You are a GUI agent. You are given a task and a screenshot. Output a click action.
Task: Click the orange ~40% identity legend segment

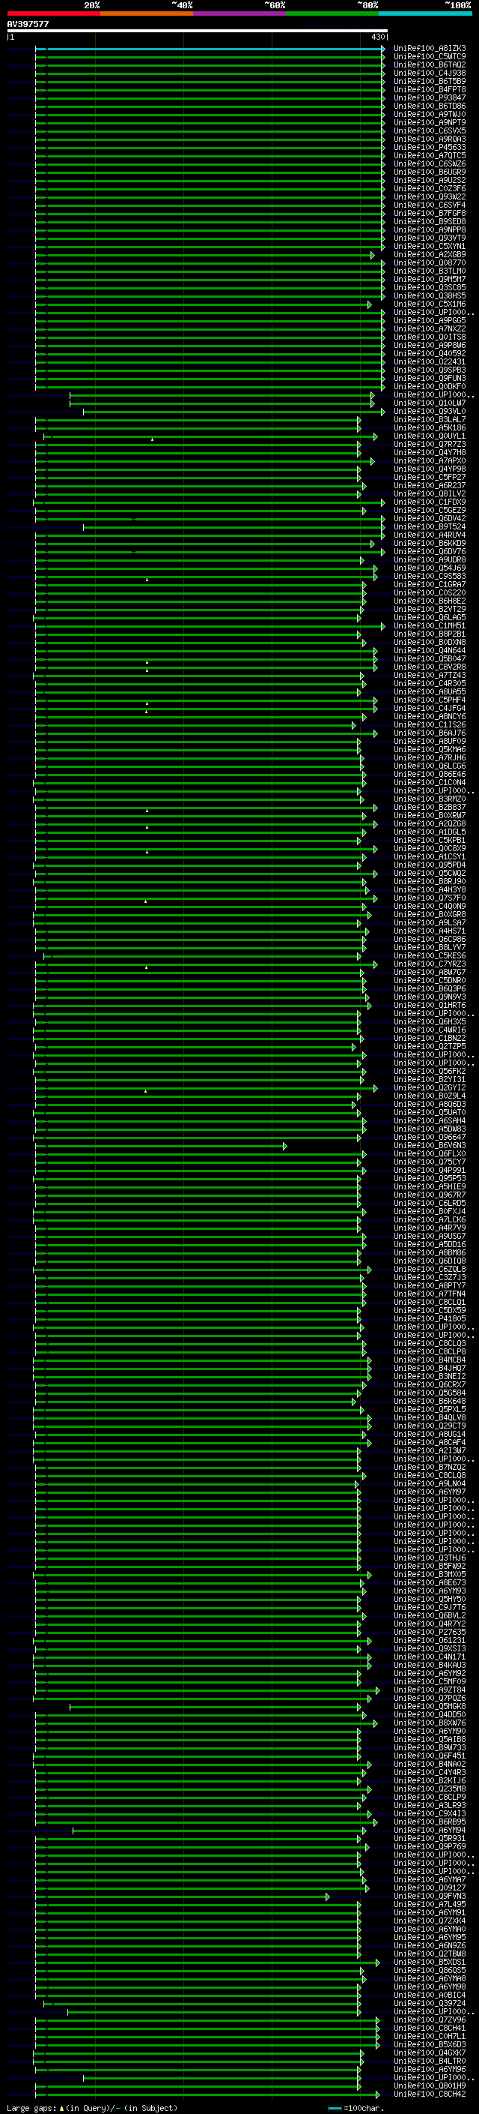pyautogui.click(x=147, y=13)
